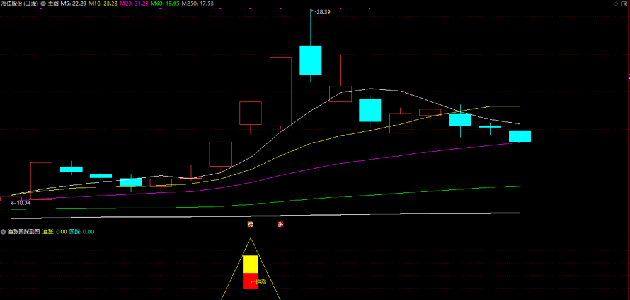
Task: Select the 追涨: 0.00 value label
Action: [55, 232]
